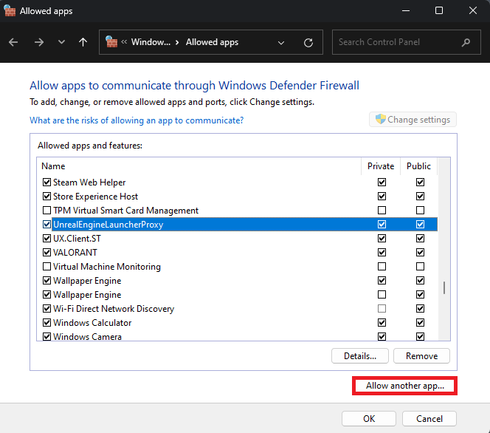Toggle Public for Steam Web Helper
Viewport: 490px width, 433px height.
420,182
